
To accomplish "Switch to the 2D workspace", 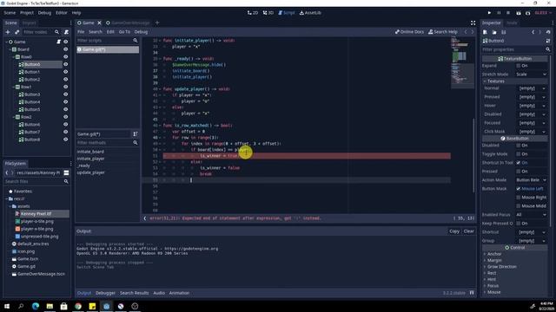I will 253,13.
